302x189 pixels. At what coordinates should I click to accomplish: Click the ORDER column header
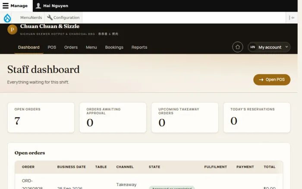click(28, 167)
